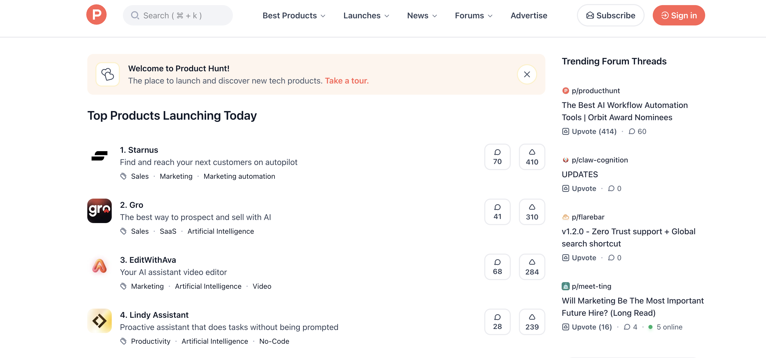Expand the News menu item

[x=422, y=16]
